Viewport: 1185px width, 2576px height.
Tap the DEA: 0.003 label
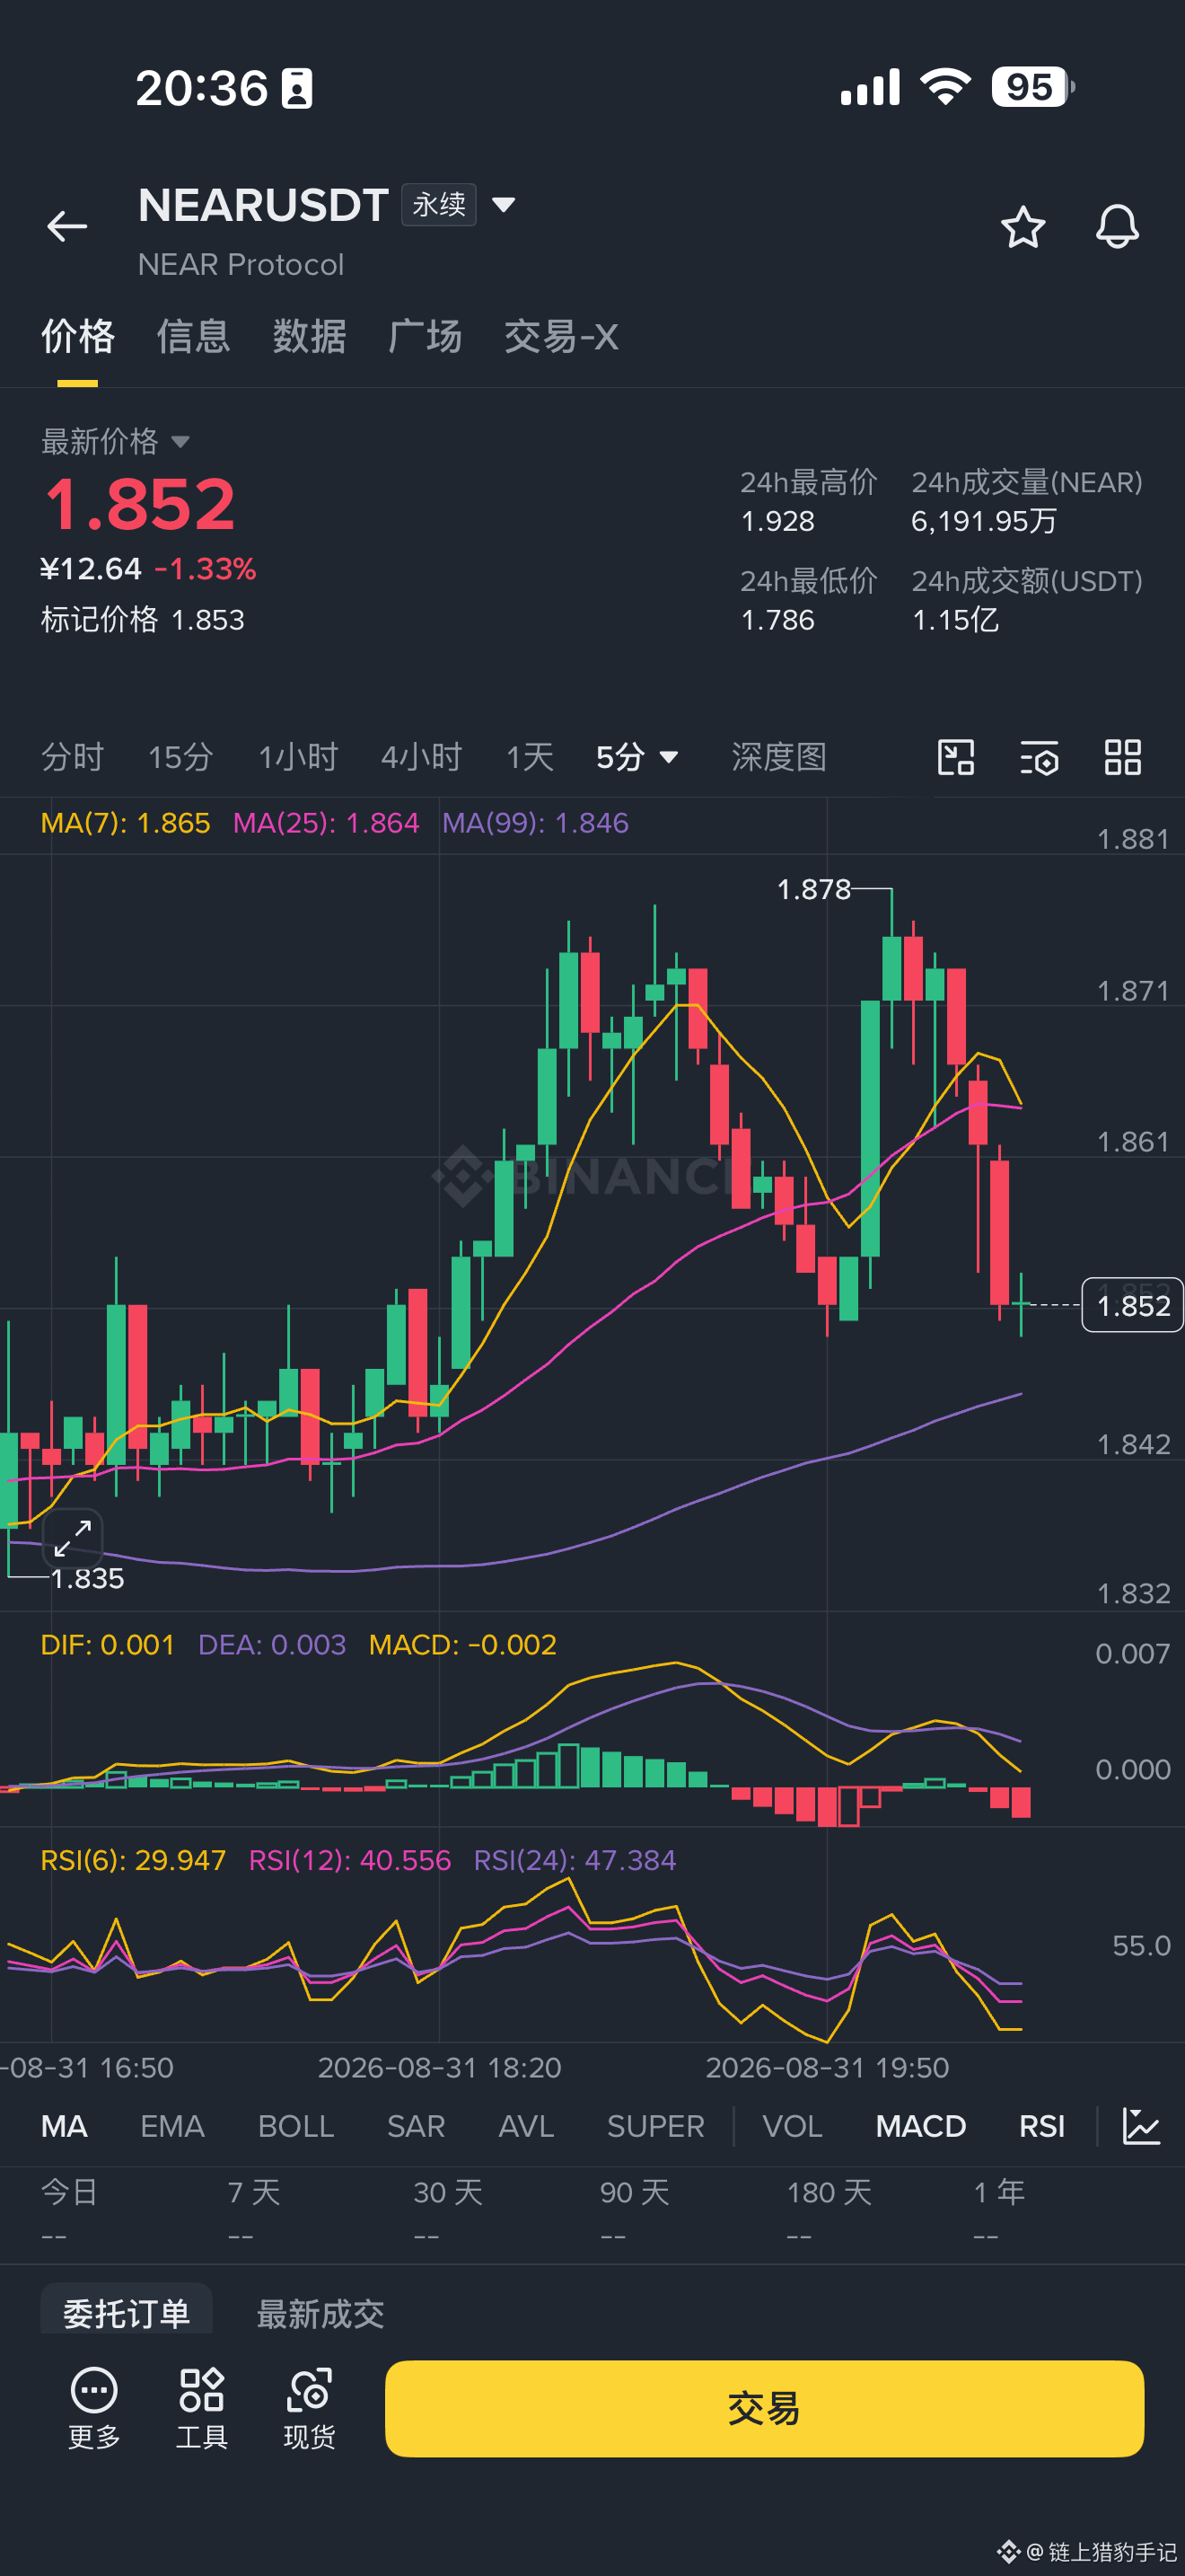click(x=272, y=1645)
